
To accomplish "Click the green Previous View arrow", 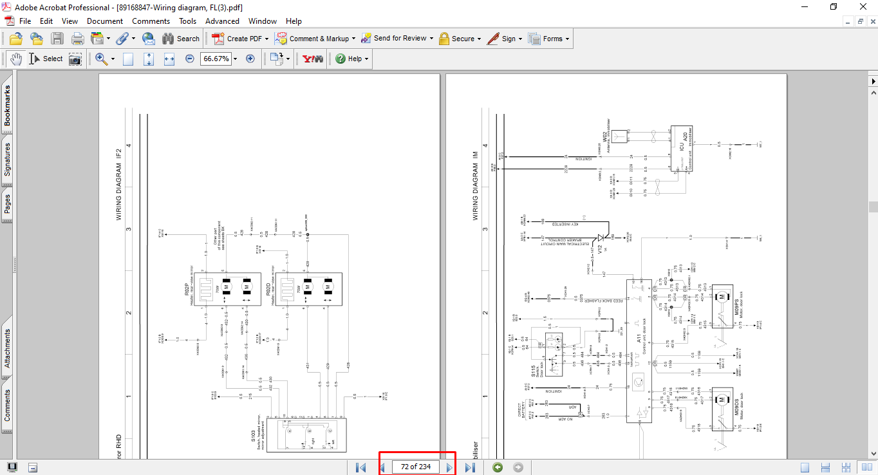I will pos(498,467).
